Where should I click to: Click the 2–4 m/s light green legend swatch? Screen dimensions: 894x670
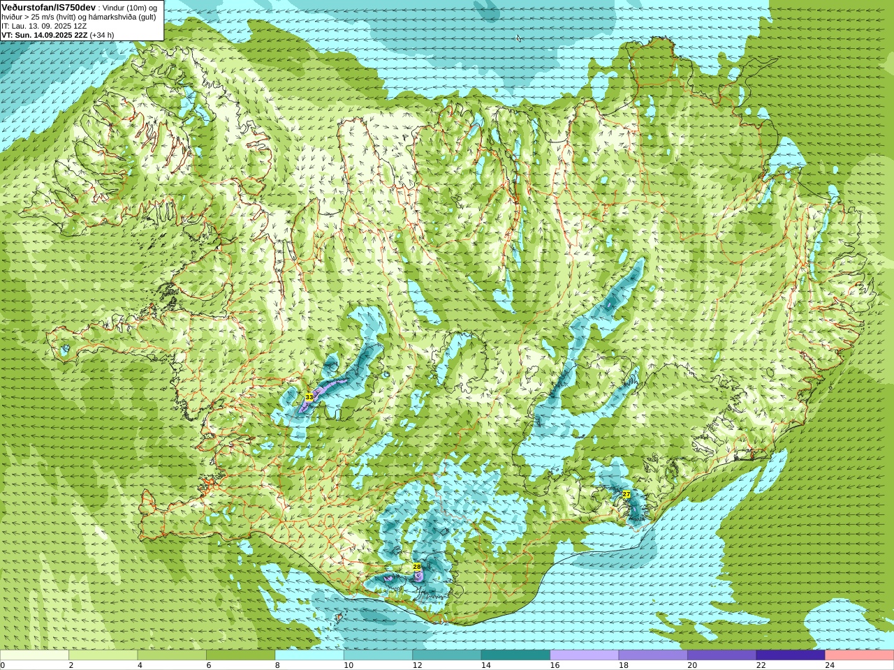click(x=103, y=655)
